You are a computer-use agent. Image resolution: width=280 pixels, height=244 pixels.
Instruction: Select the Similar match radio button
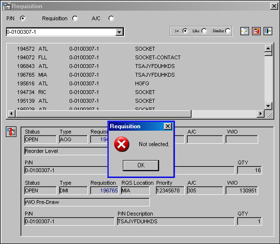coord(228,31)
